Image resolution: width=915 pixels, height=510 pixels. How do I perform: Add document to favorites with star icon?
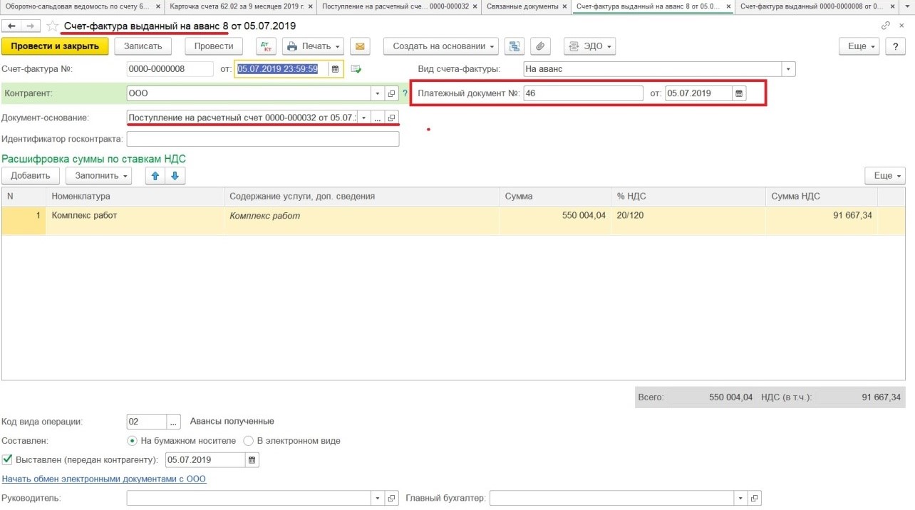click(x=52, y=26)
